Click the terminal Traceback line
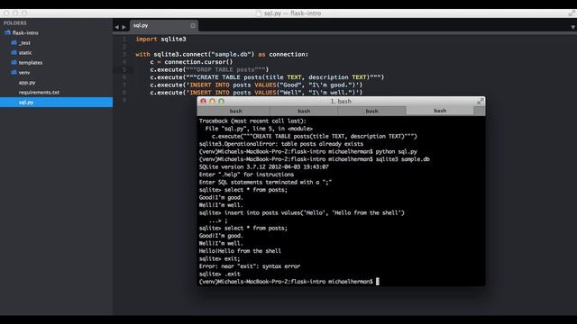Viewport: 577px width, 324px height. pyautogui.click(x=252, y=121)
